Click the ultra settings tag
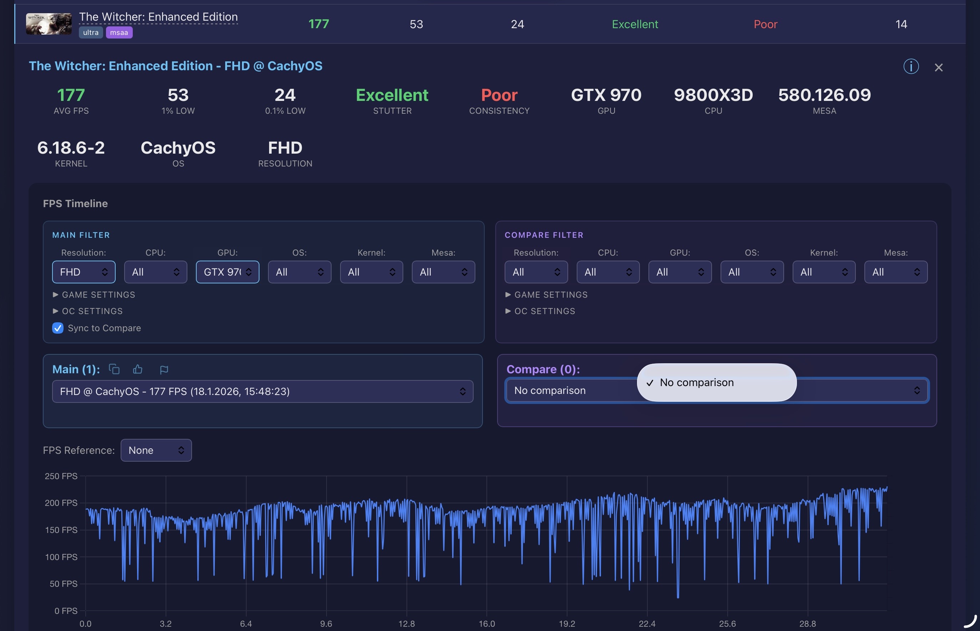 (91, 32)
